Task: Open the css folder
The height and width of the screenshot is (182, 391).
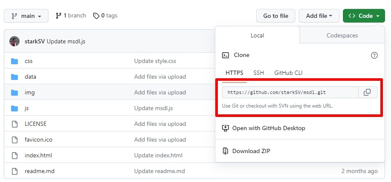Action: (x=29, y=61)
